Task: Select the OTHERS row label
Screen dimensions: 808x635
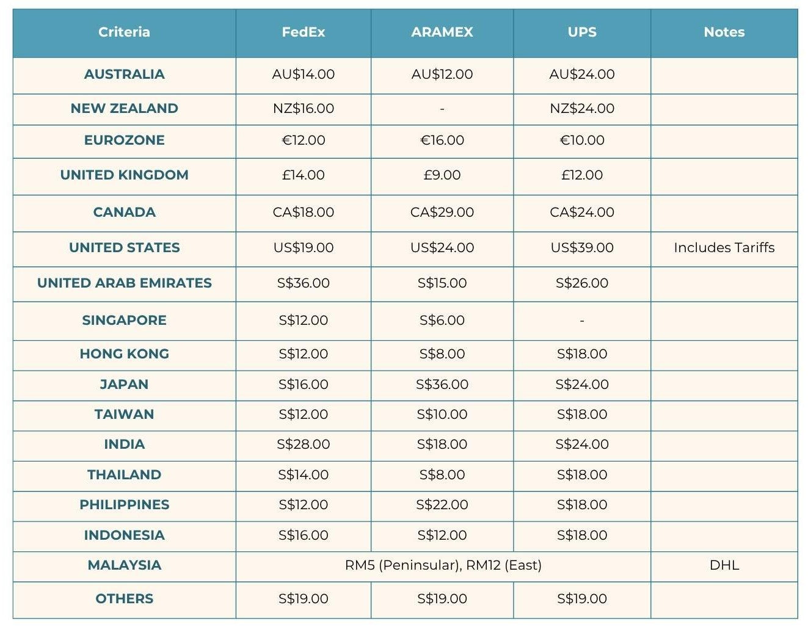Action: tap(124, 599)
